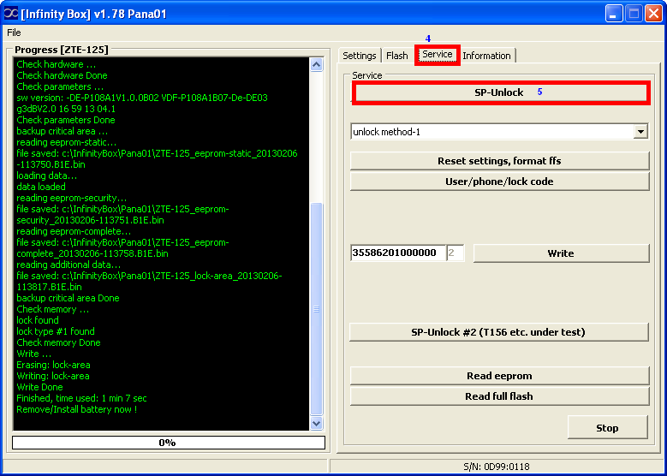The height and width of the screenshot is (476, 667).
Task: Click log line 'g3dBV2.0 16 59 13 04.1'
Action: [x=66, y=109]
